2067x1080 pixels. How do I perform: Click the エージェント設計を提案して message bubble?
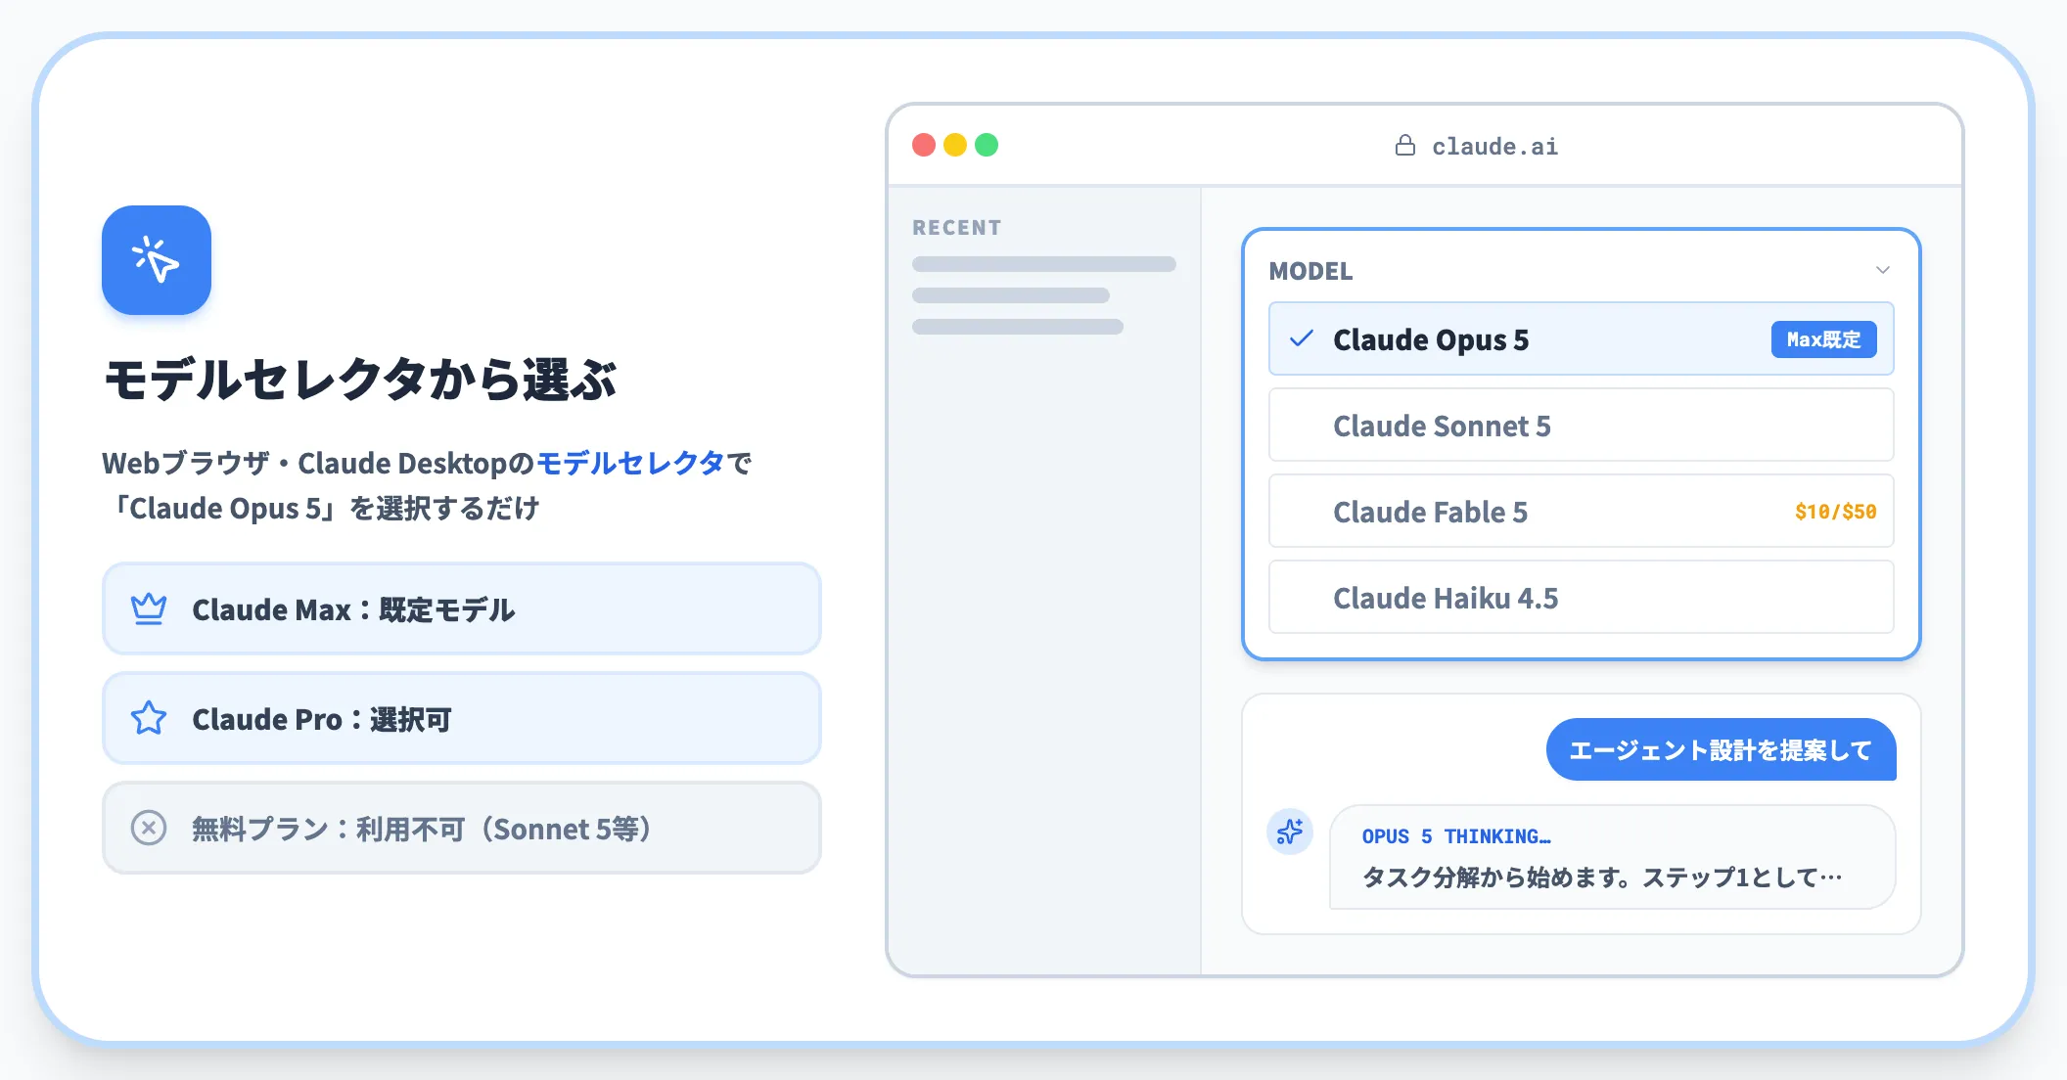[1721, 750]
